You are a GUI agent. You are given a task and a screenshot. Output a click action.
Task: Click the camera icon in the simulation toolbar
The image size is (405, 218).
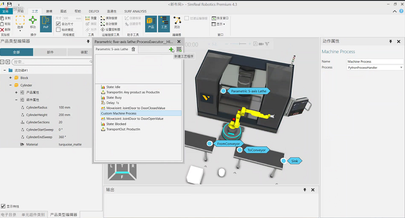[x=261, y=44]
